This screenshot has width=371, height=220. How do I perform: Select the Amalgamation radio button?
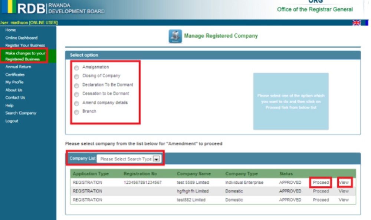click(x=77, y=67)
